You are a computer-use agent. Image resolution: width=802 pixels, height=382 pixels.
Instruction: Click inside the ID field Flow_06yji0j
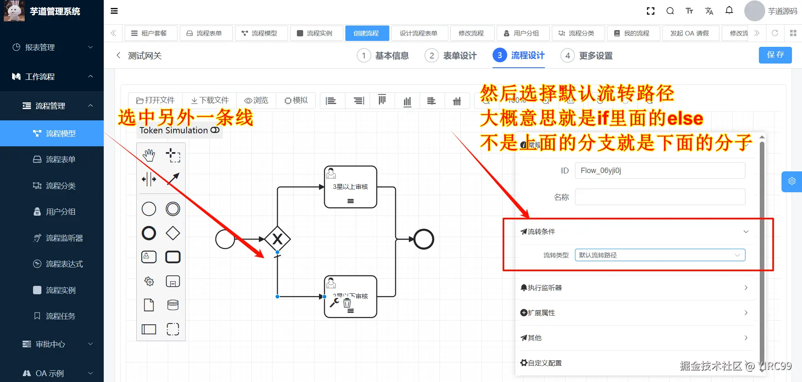click(659, 171)
